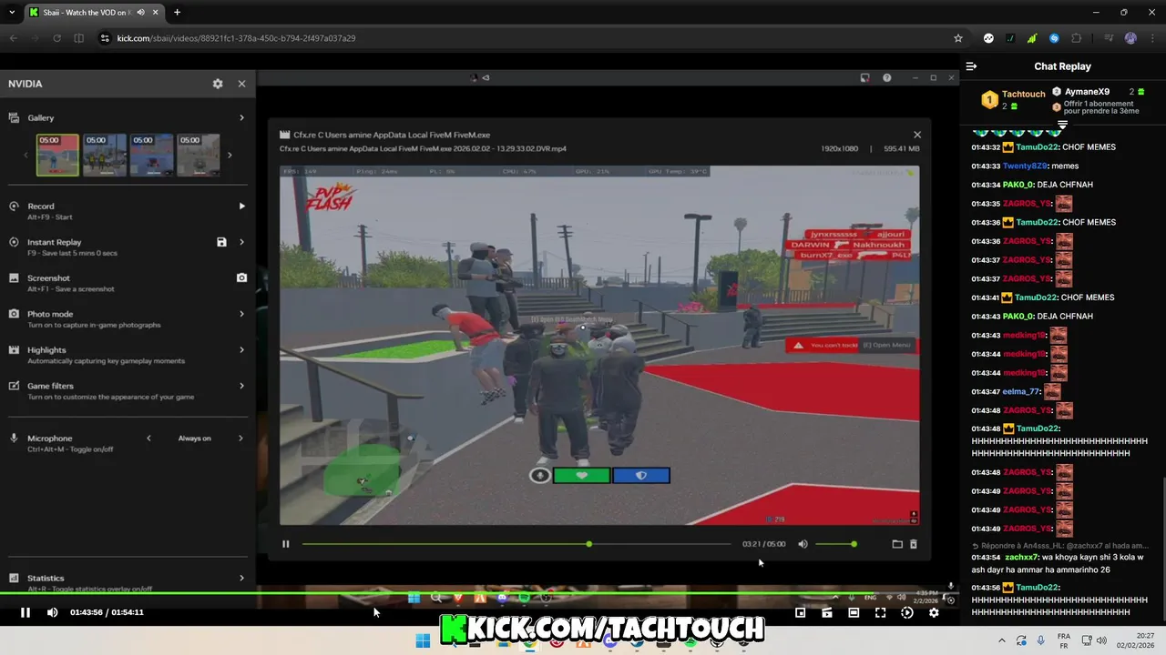Enable Kick mini player mode
Viewport: 1166px width, 655px height.
[801, 612]
